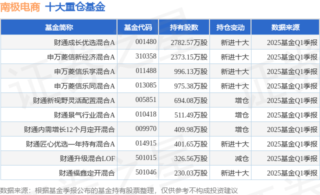Click the 减仓 cell for code 501015
This screenshot has width=320, height=195.
(x=241, y=158)
